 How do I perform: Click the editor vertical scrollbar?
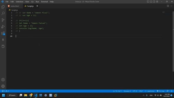click(173, 41)
